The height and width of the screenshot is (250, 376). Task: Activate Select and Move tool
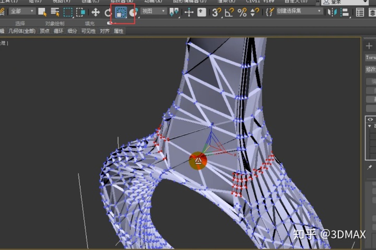pos(96,12)
